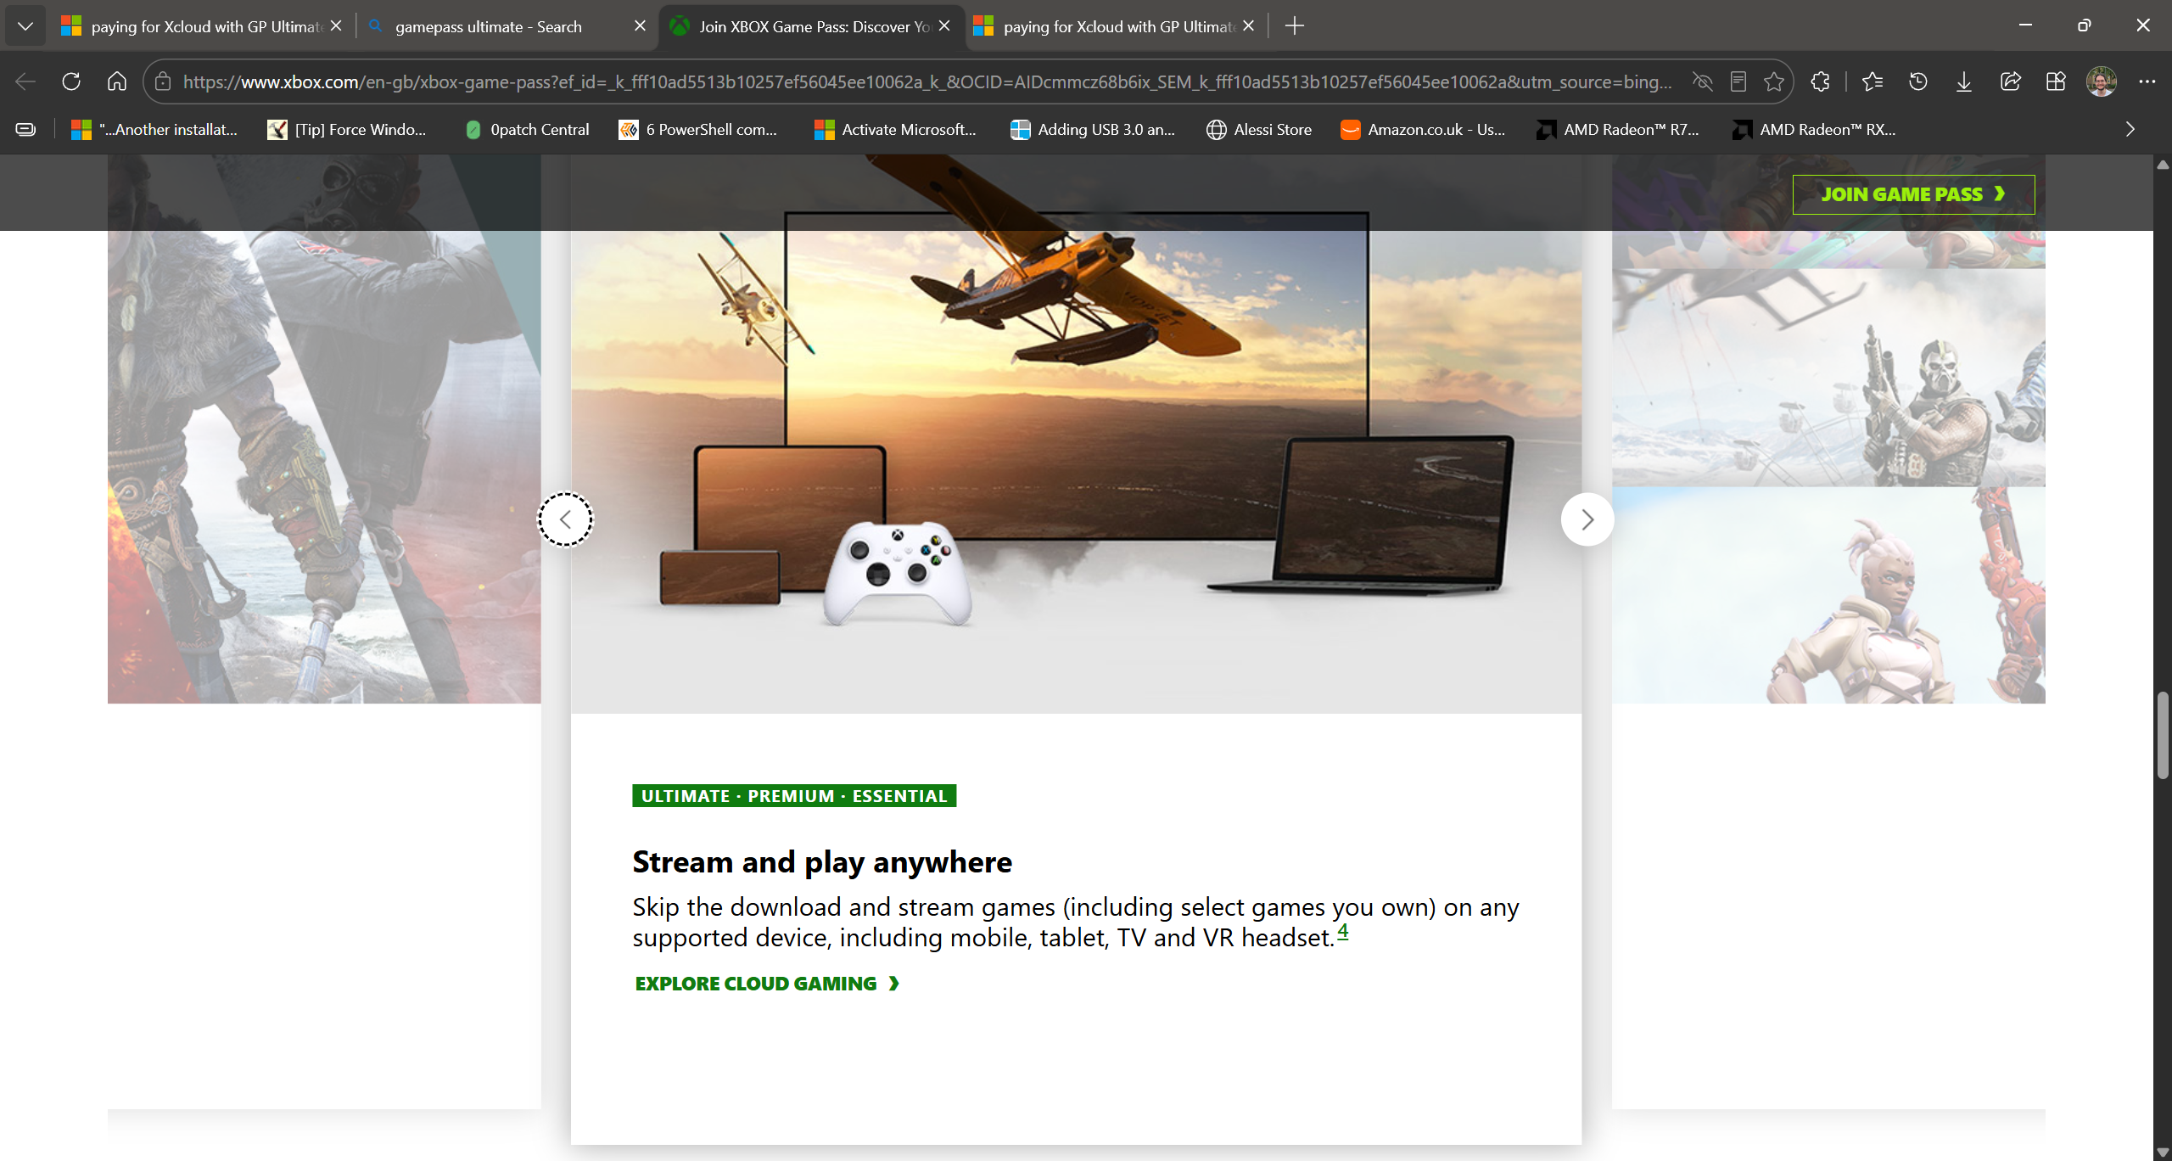Open the user profile avatar
The width and height of the screenshot is (2172, 1161).
pos(2102,81)
